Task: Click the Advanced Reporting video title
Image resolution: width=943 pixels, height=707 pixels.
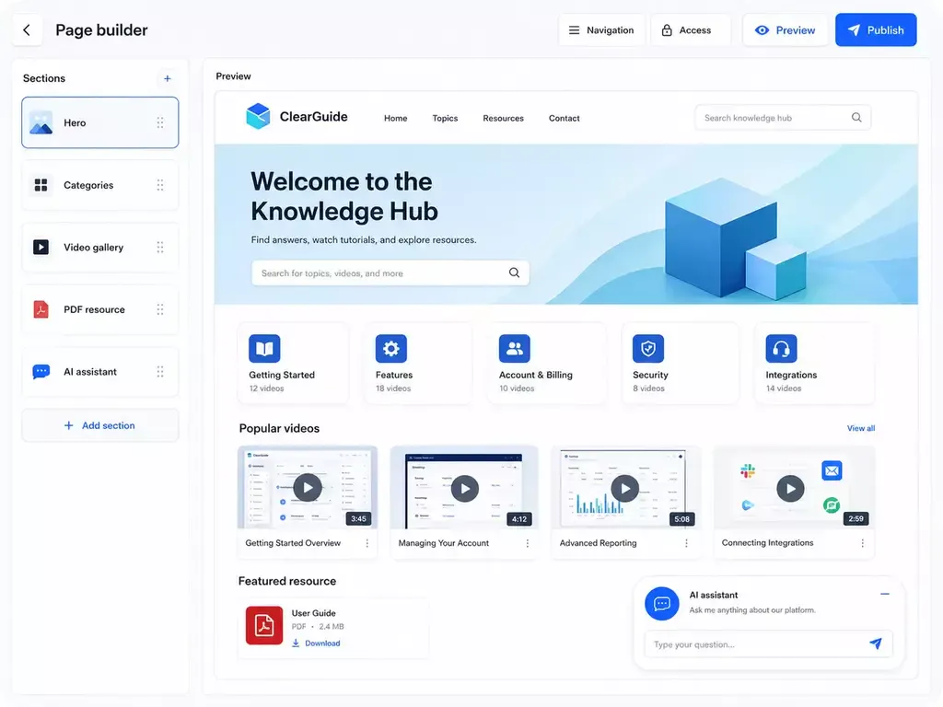Action: tap(598, 543)
